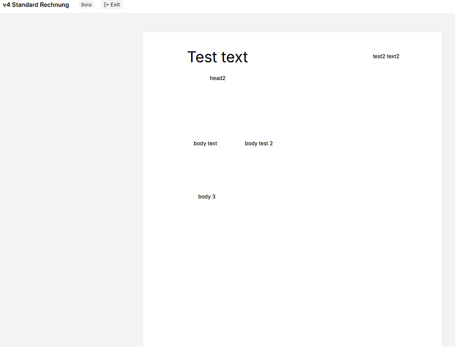455x347 pixels.
Task: Click the space right of 'body test 2'
Action: click(323, 143)
